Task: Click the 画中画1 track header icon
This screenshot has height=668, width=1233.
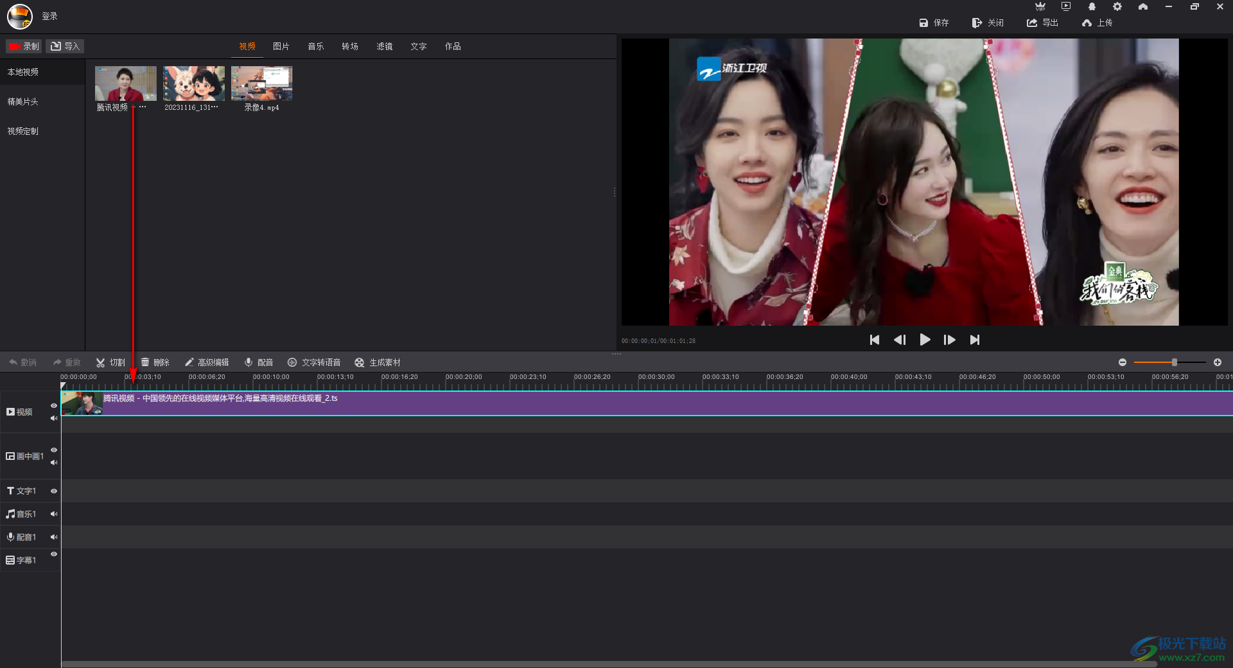Action: 10,456
